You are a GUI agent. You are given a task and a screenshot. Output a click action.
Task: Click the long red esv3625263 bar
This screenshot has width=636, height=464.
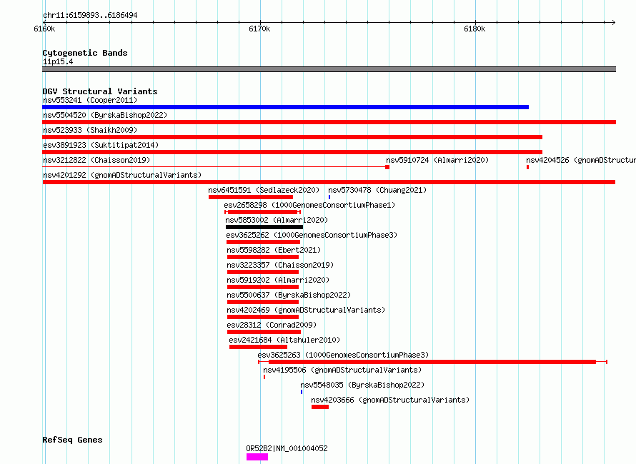pyautogui.click(x=432, y=362)
